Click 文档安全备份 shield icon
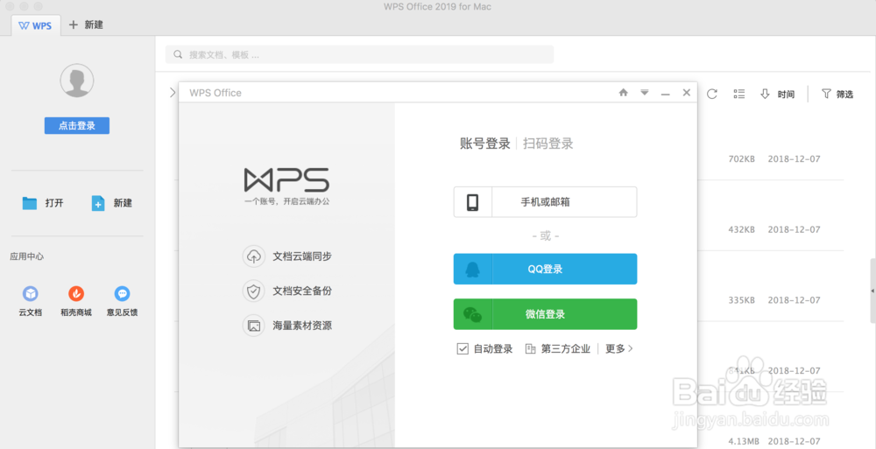The image size is (876, 449). (253, 291)
